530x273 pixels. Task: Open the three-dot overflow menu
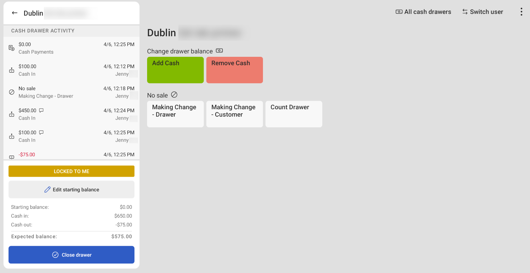521,12
